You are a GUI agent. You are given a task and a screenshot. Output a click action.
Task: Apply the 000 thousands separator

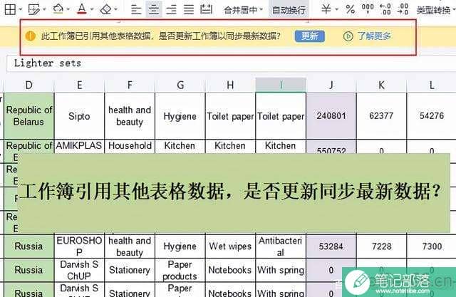pos(368,9)
